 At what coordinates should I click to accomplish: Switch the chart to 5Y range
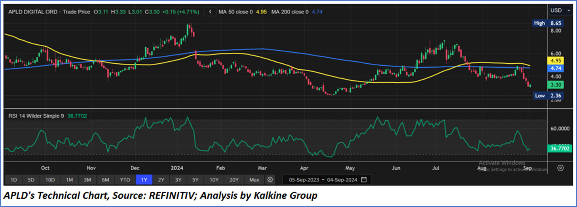click(x=195, y=180)
